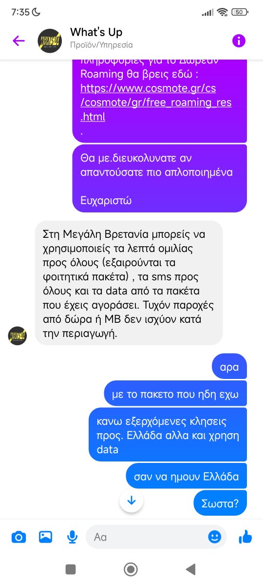The height and width of the screenshot is (586, 263).
Task: Tap the purple back arrow
Action: (x=19, y=41)
